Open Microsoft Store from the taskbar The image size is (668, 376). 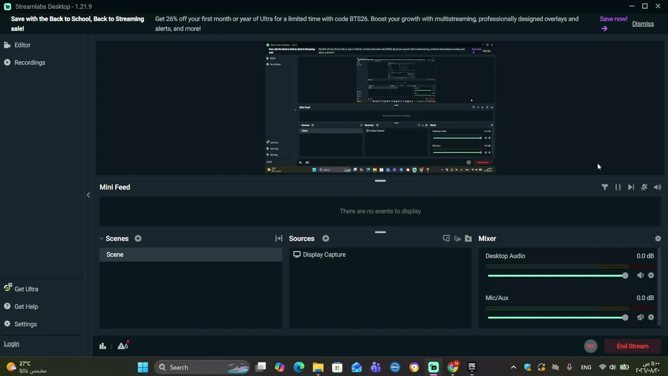coord(337,368)
